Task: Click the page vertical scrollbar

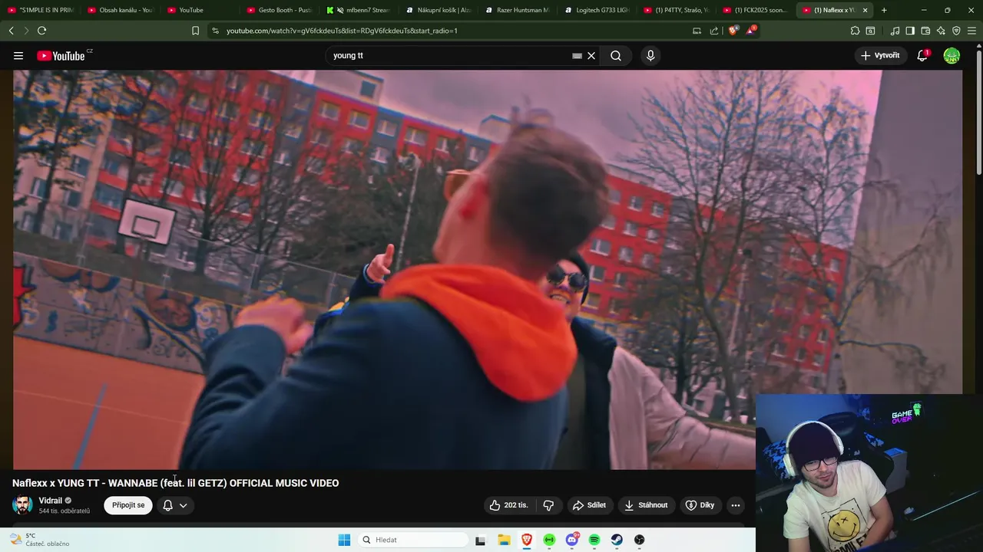Action: tap(978, 111)
